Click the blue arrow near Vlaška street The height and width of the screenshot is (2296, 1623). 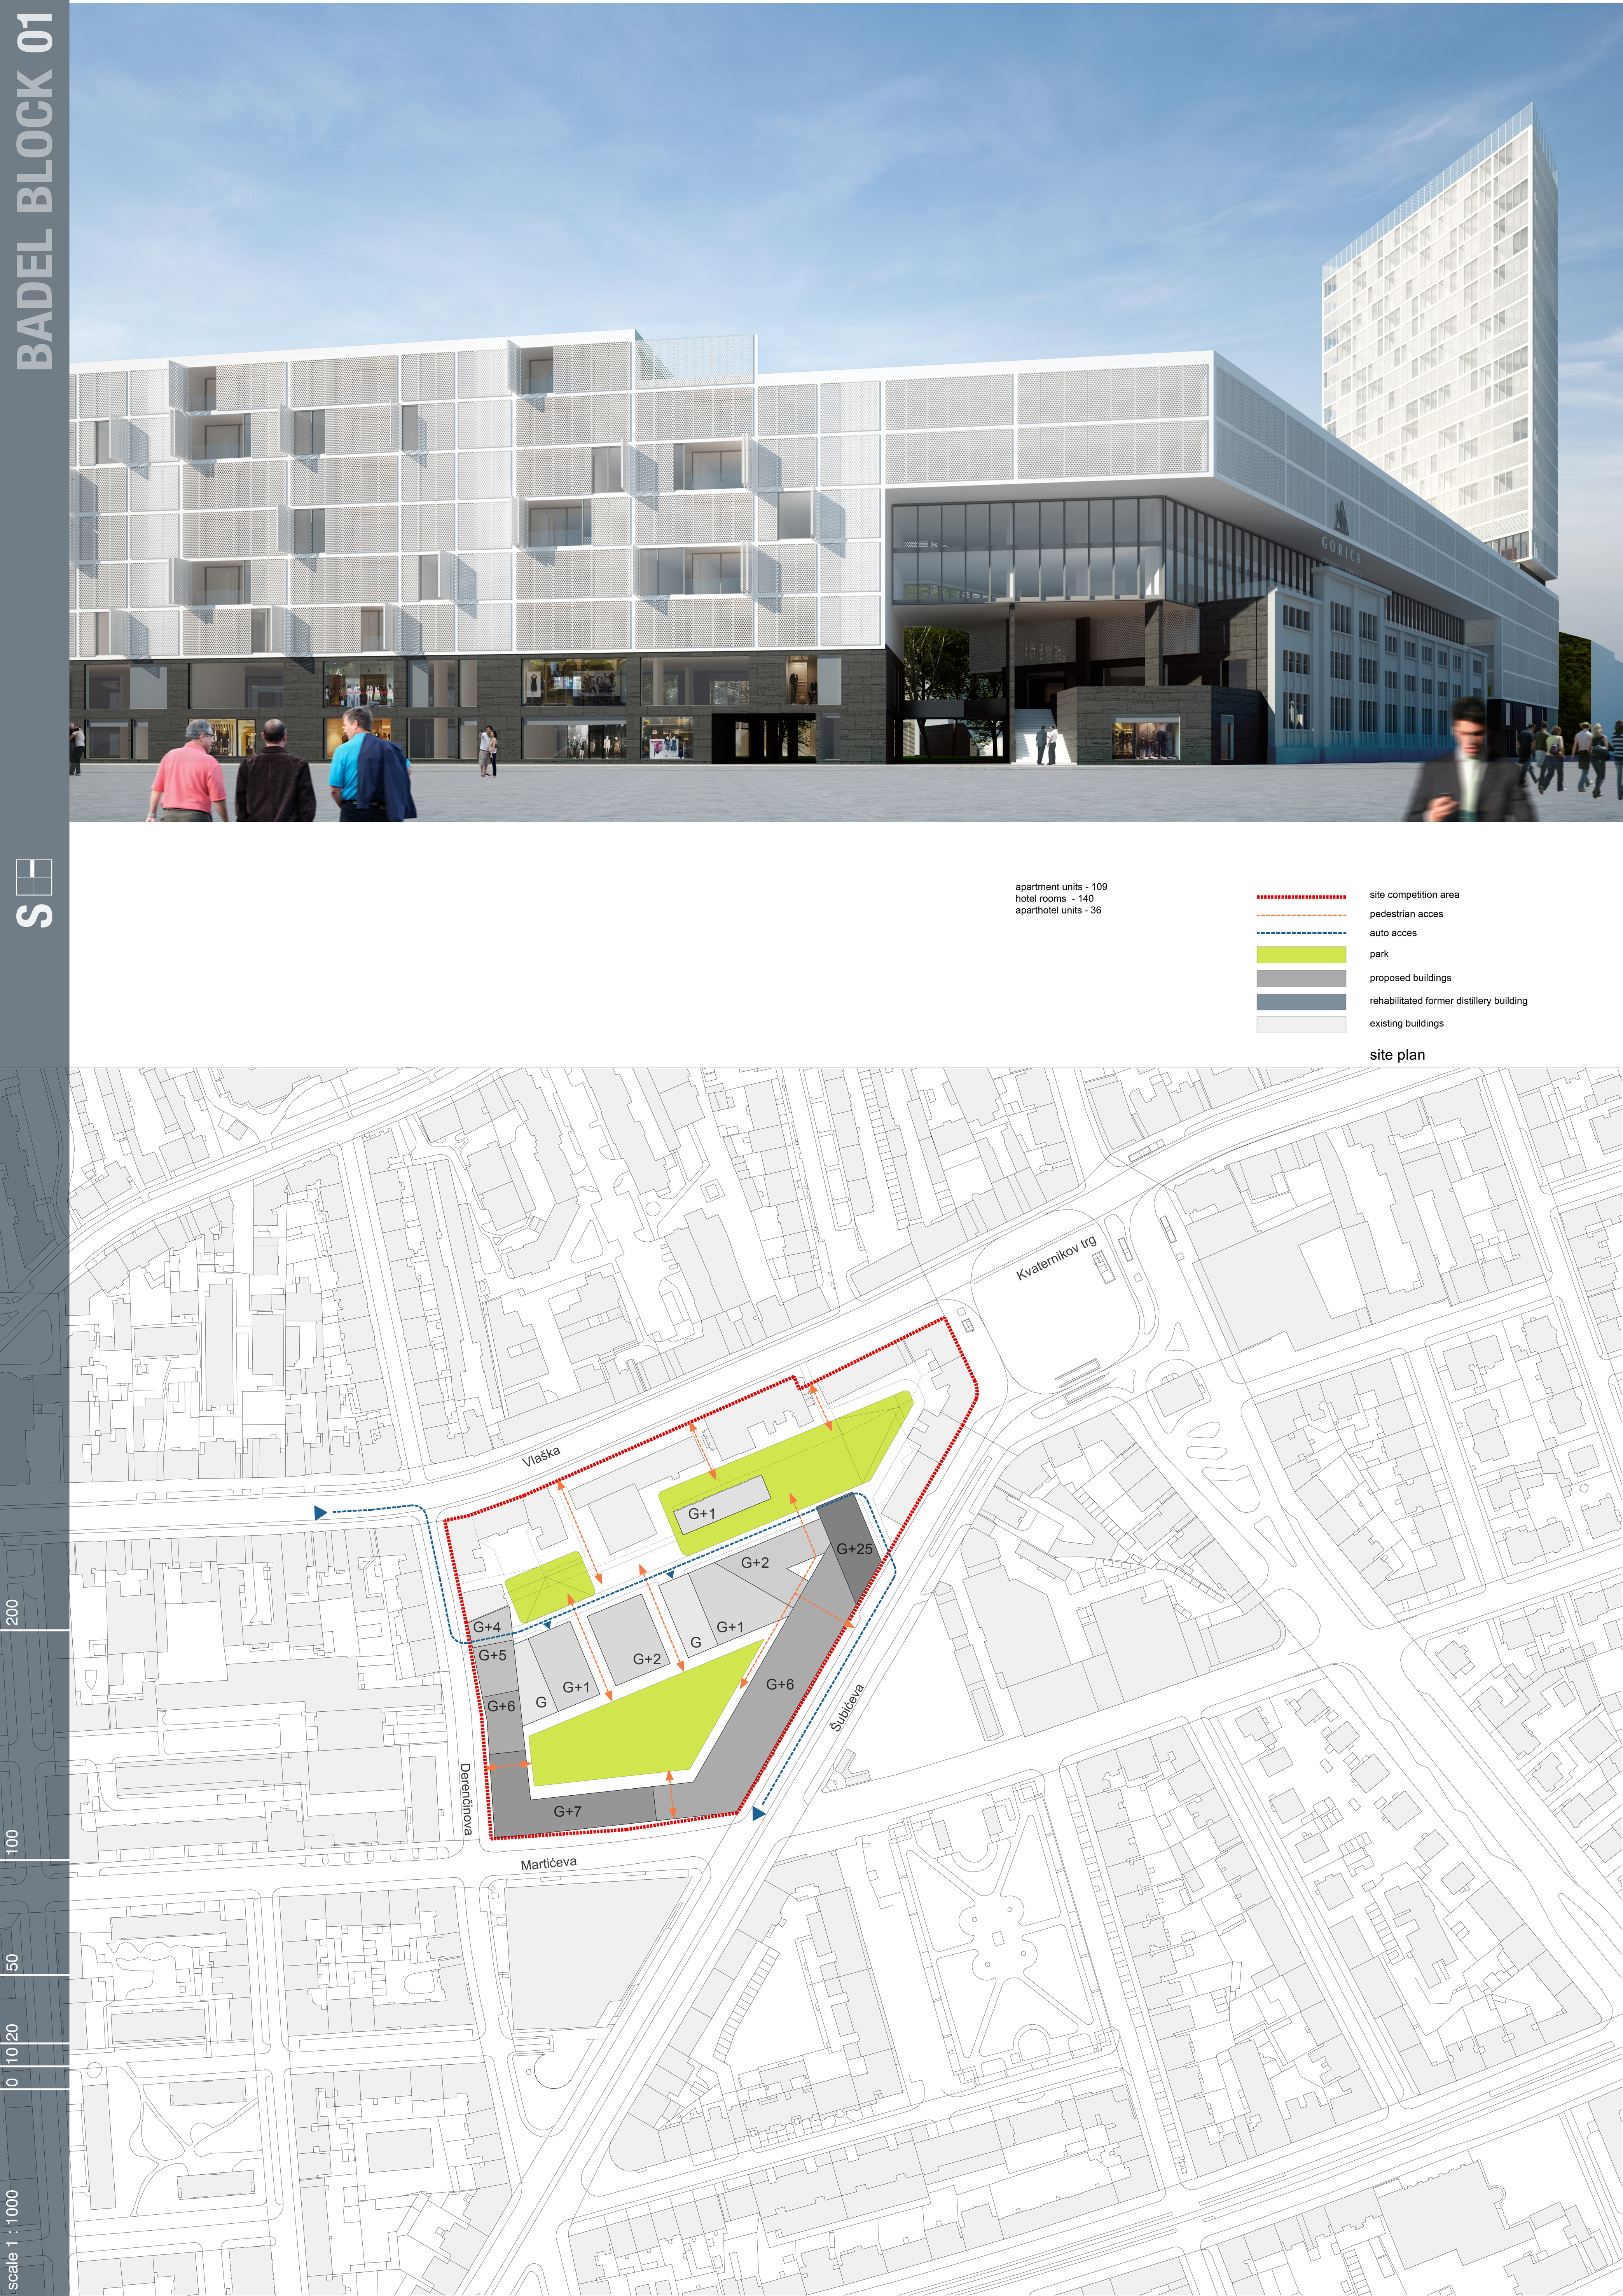[x=320, y=1513]
